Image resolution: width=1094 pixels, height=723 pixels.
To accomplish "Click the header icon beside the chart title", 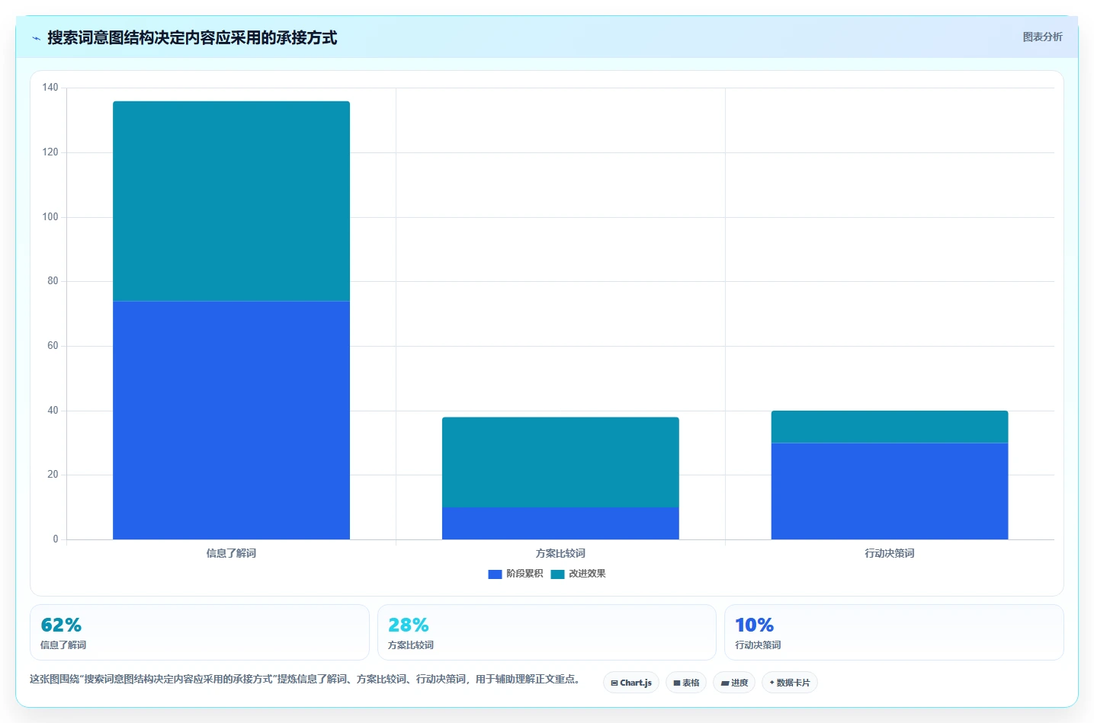I will [36, 38].
